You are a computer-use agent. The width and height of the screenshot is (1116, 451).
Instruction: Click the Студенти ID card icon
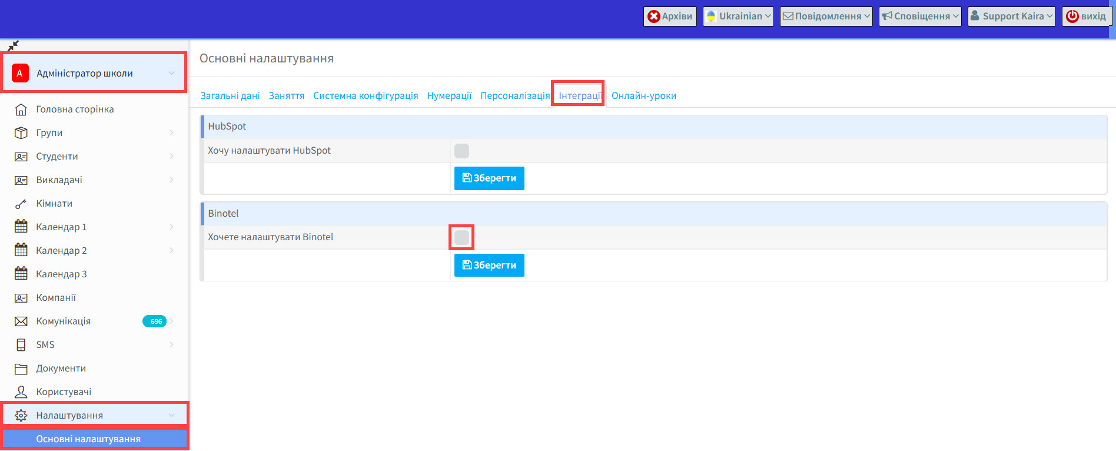(21, 157)
